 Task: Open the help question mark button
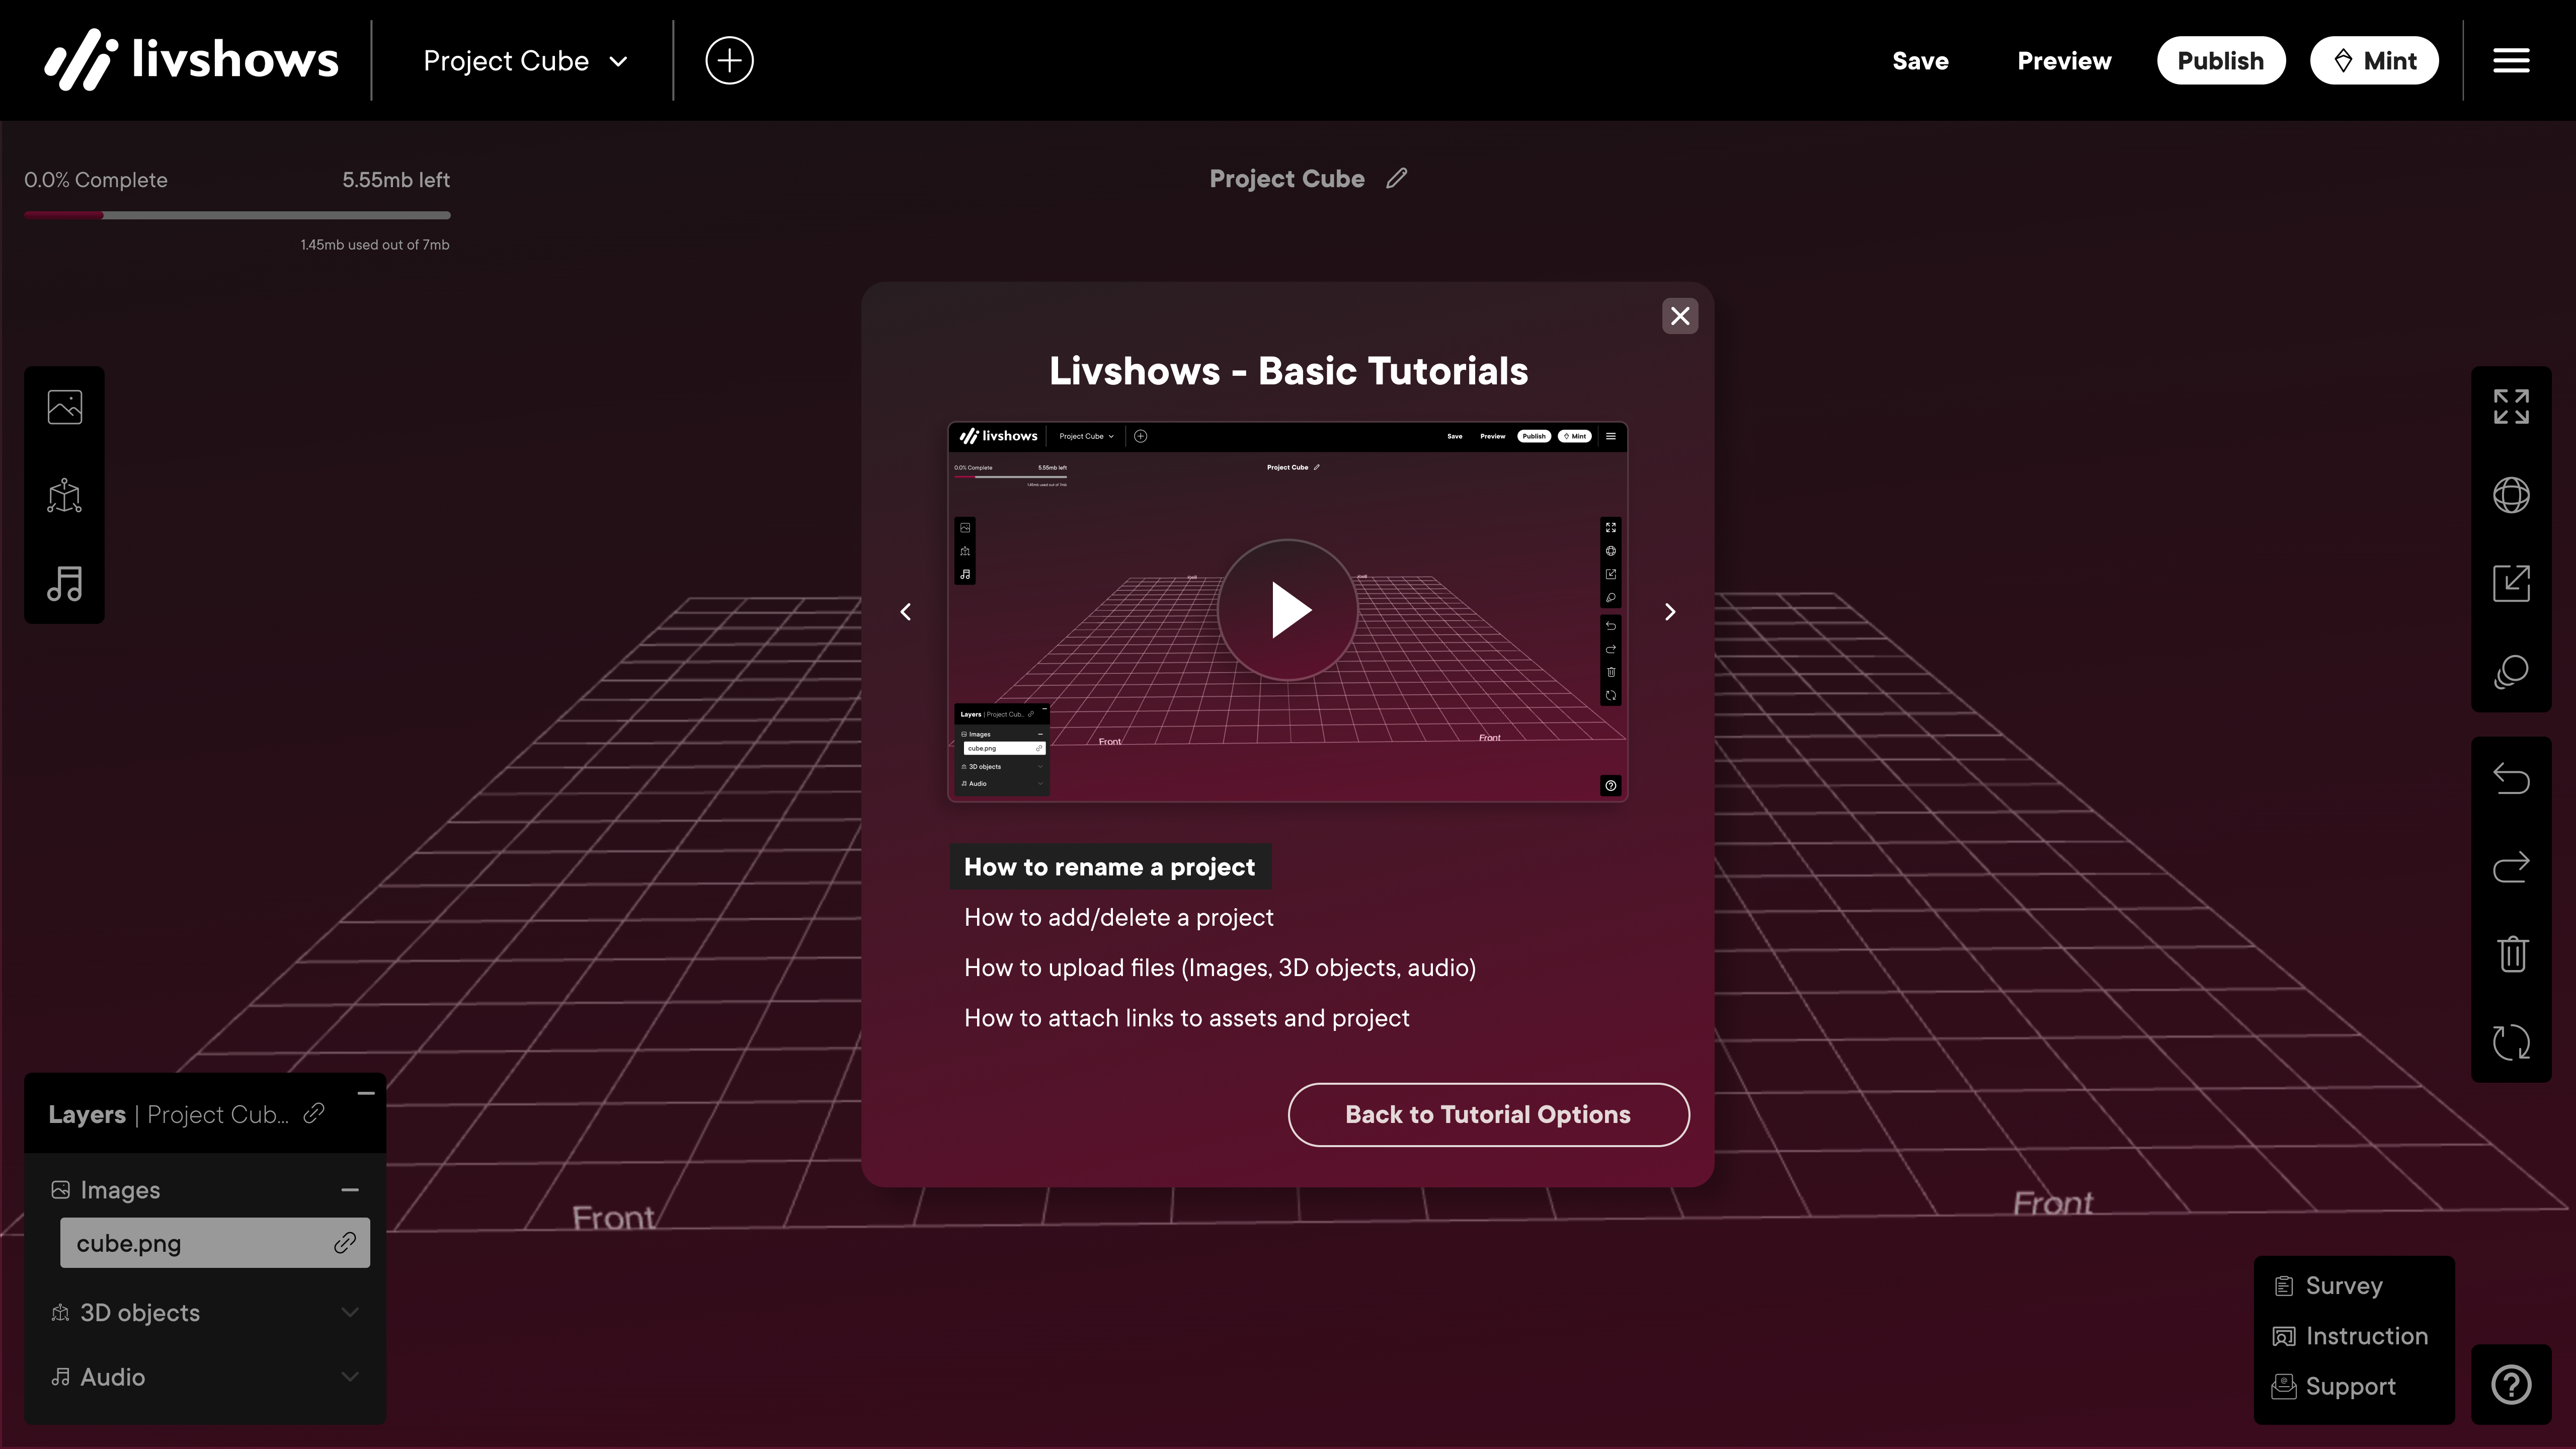click(2511, 1385)
